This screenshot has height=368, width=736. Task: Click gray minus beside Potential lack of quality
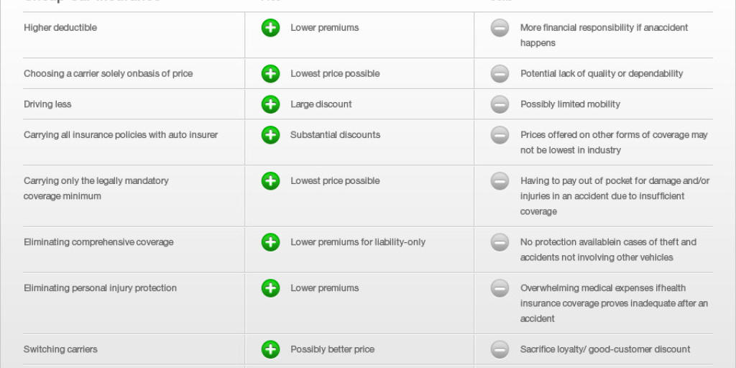(500, 74)
